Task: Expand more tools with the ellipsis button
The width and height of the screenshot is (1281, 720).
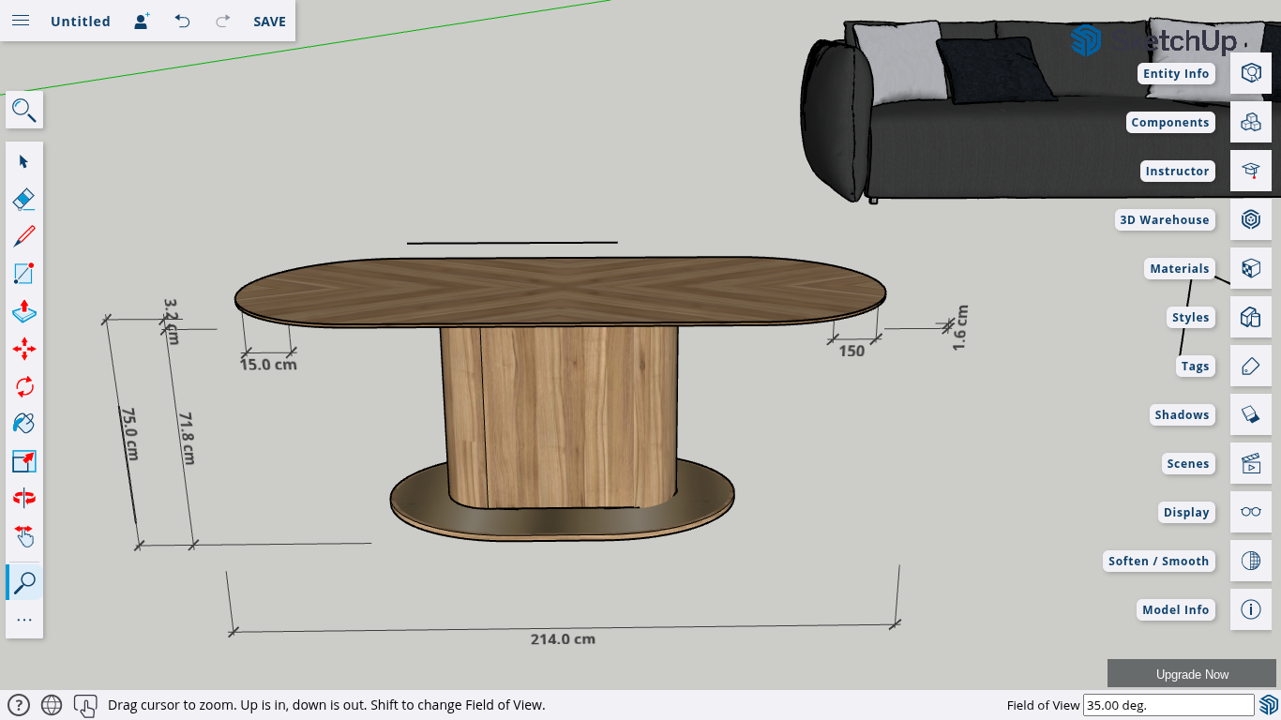Action: coord(24,620)
